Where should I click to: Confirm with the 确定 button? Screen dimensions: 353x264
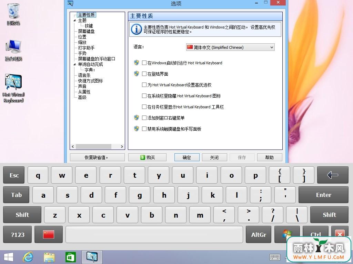click(x=187, y=157)
